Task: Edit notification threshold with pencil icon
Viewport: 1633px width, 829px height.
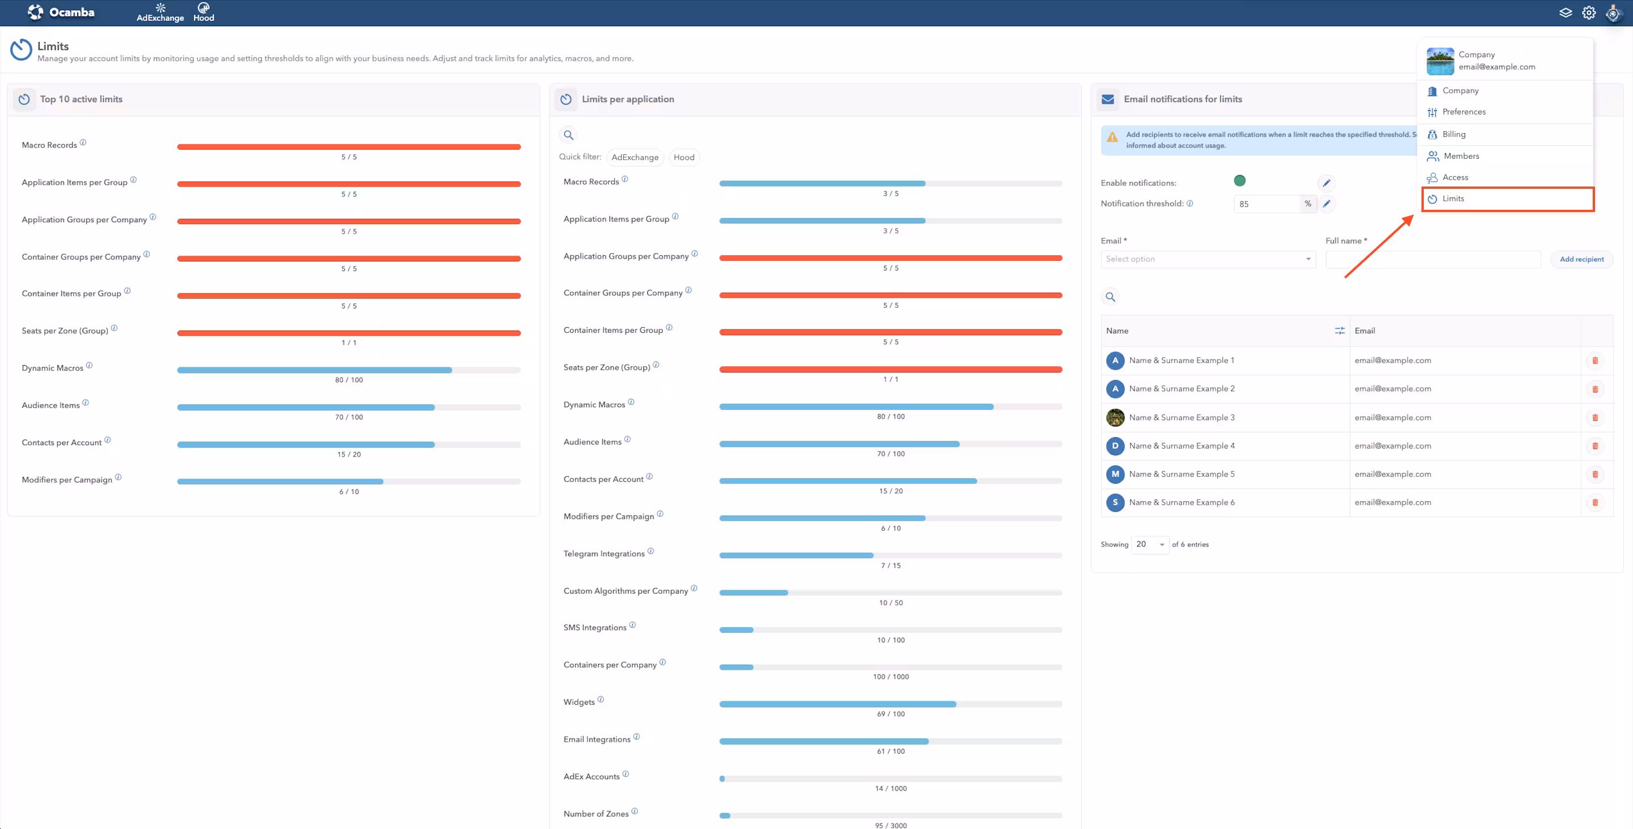Action: pos(1326,204)
